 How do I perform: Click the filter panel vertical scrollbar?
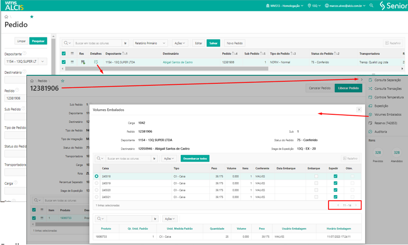click(53, 56)
